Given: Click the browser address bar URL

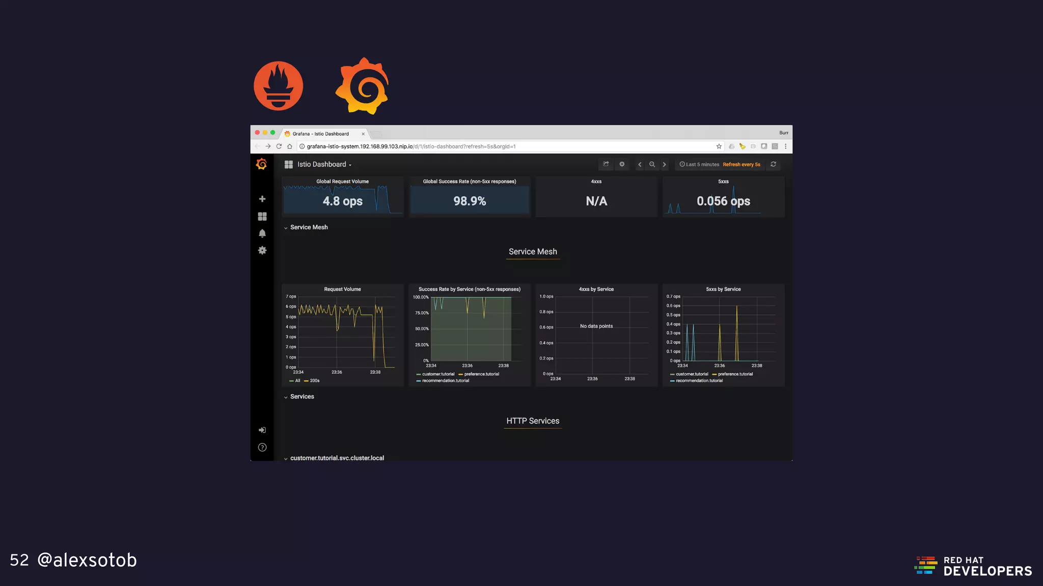Looking at the screenshot, I should 410,146.
